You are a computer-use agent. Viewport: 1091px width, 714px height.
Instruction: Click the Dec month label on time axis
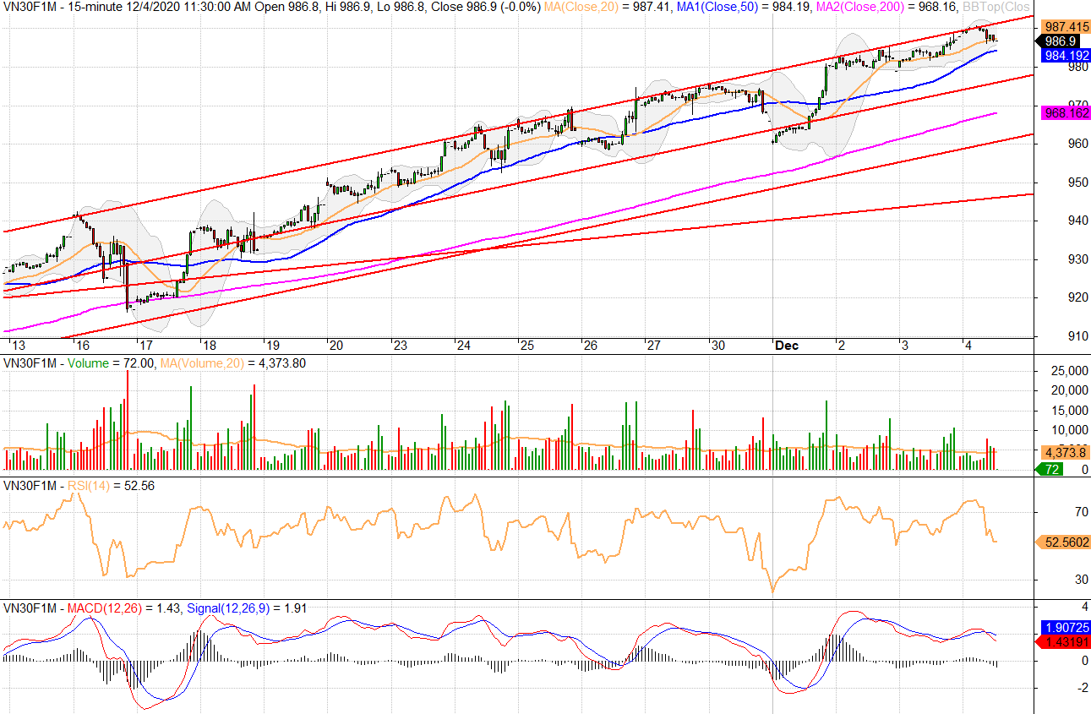point(788,346)
